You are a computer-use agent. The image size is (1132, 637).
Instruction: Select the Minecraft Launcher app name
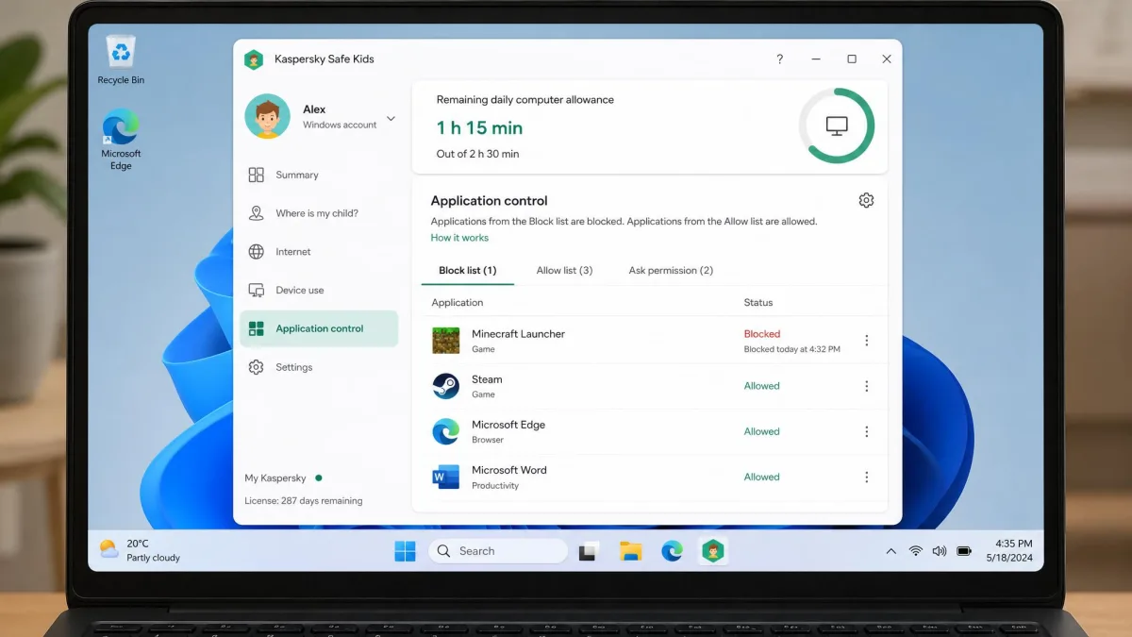point(518,334)
